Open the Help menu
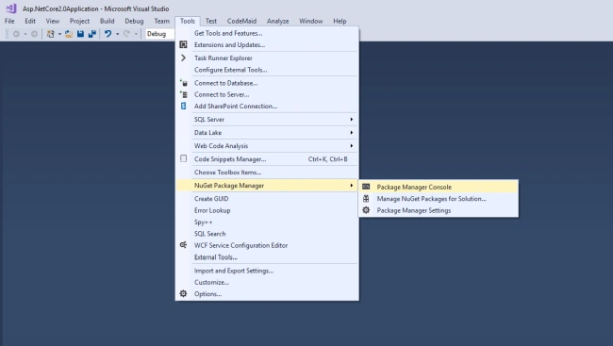Viewport: 613px width, 346px height. 340,21
